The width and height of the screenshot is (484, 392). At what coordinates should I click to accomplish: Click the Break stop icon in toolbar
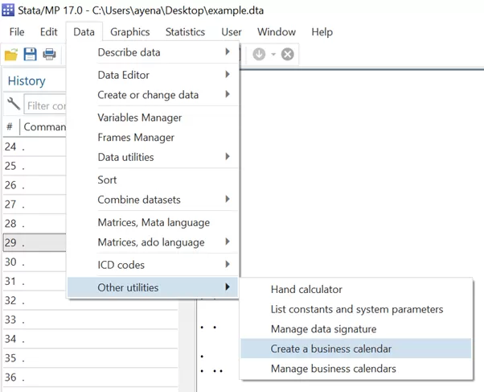[287, 55]
